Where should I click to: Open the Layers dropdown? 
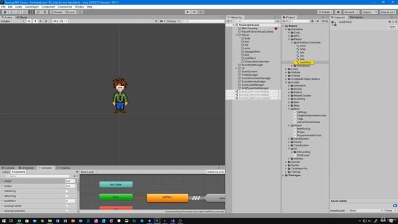tap(369, 12)
